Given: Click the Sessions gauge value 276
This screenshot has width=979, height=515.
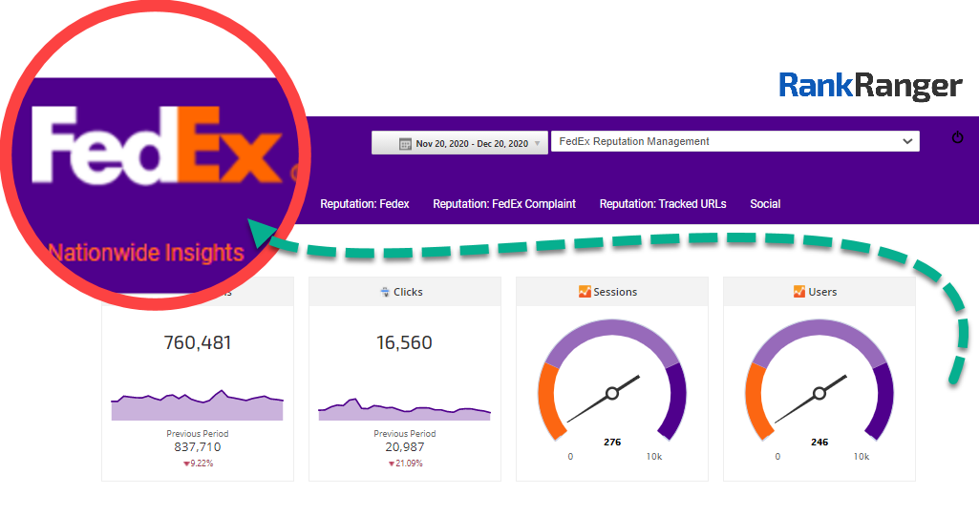Looking at the screenshot, I should (612, 443).
